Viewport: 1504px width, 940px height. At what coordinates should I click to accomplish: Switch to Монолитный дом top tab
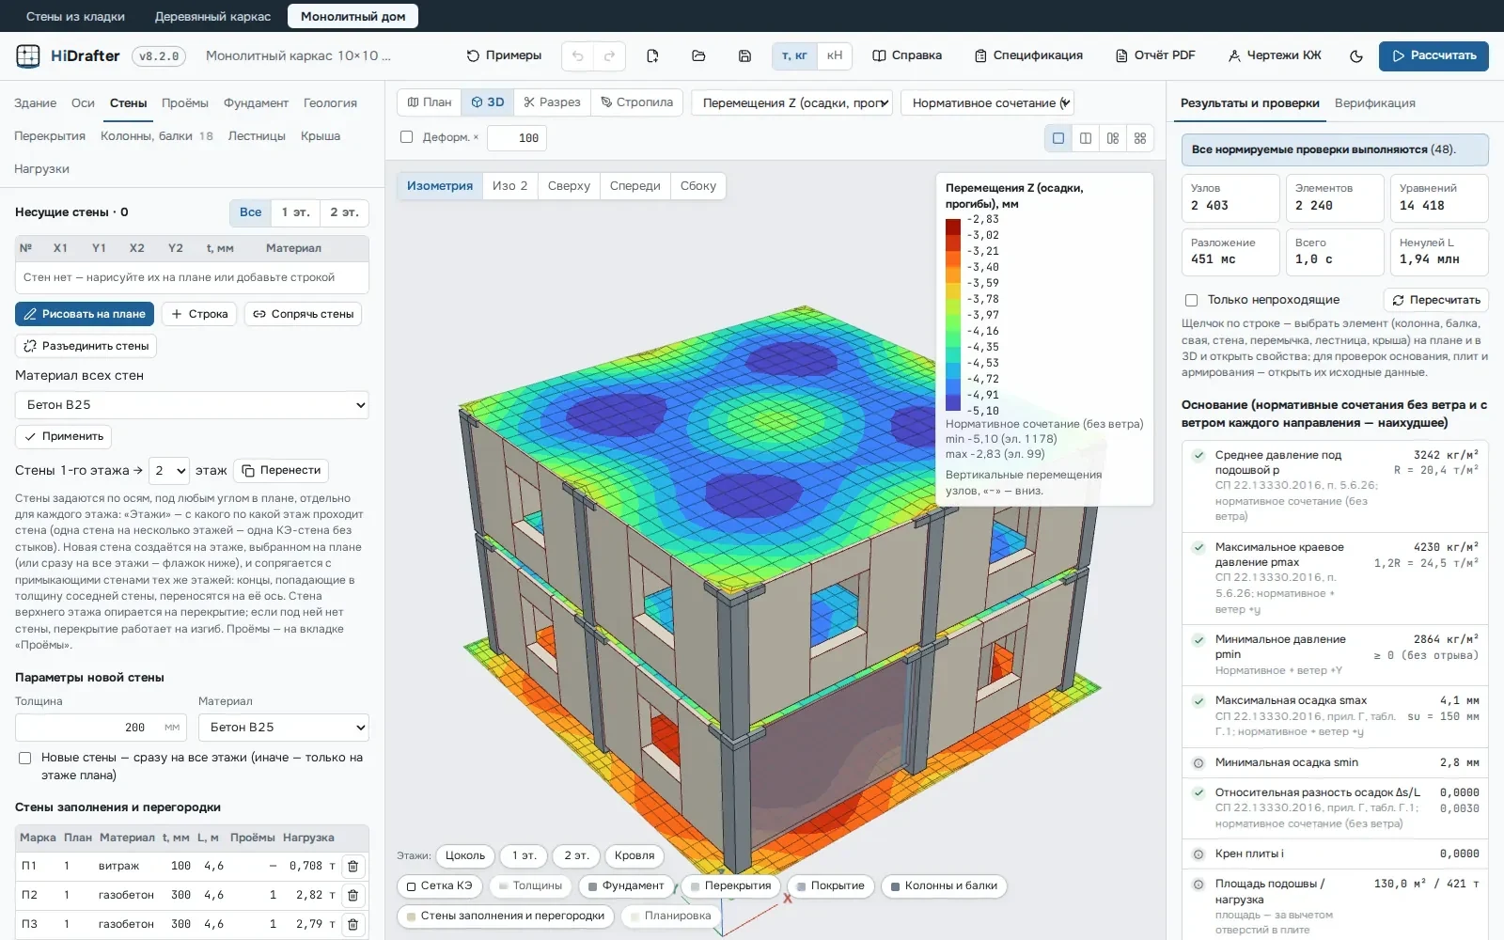point(353,17)
